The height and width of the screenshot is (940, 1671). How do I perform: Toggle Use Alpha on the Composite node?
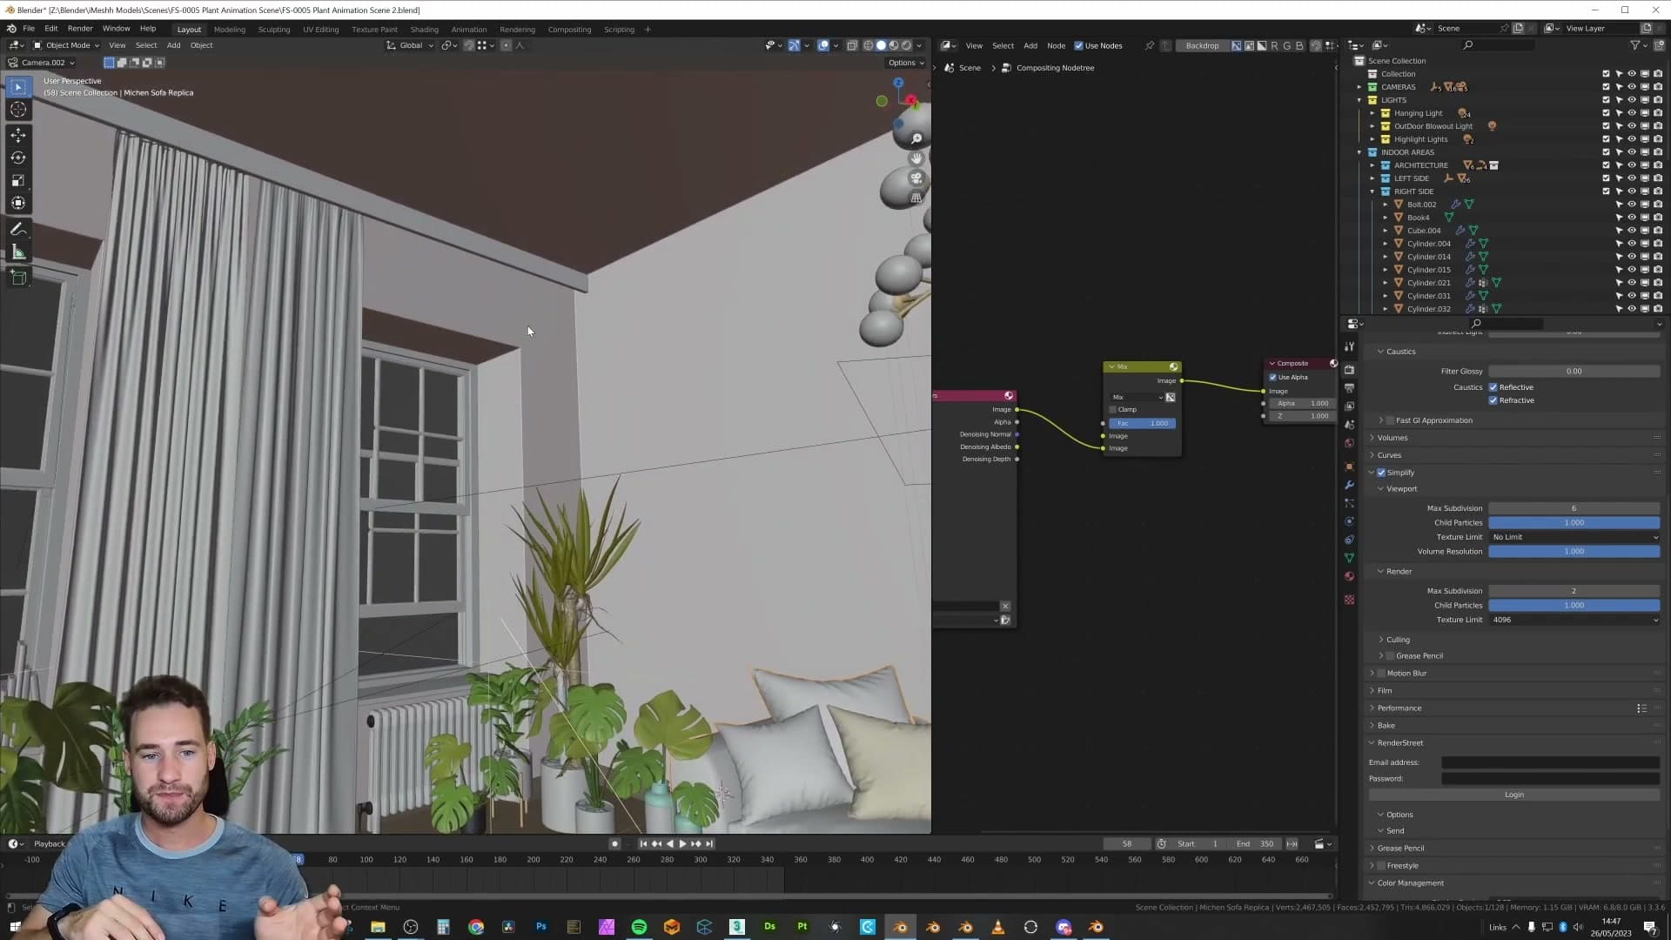[1273, 377]
